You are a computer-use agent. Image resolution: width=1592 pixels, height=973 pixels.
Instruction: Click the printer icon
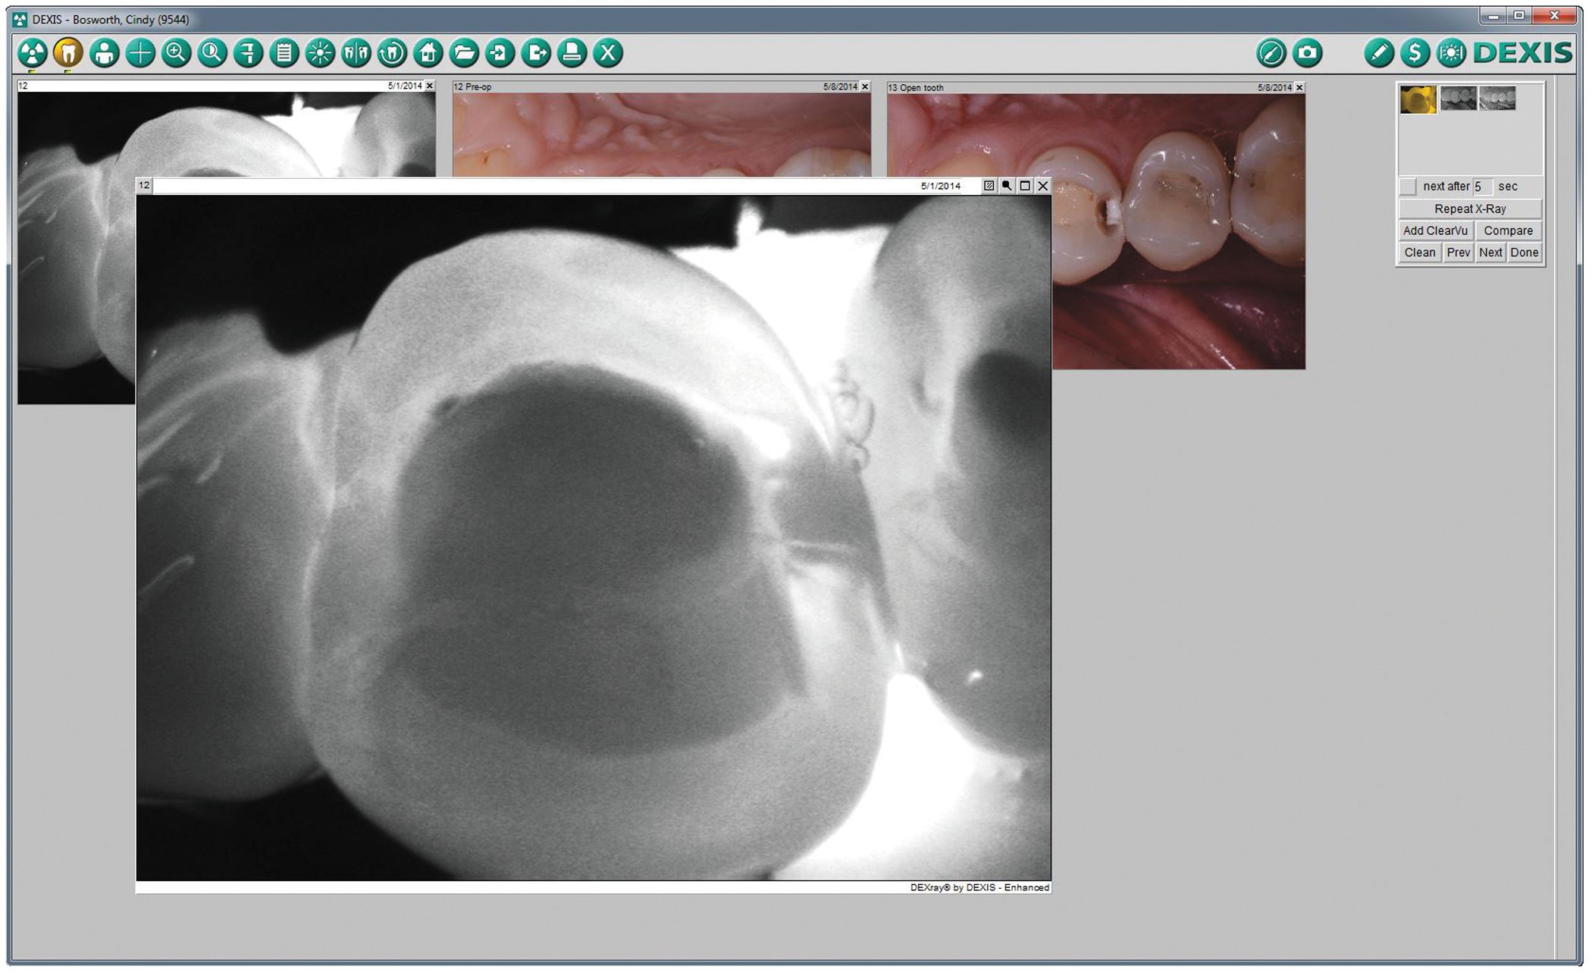(x=572, y=53)
